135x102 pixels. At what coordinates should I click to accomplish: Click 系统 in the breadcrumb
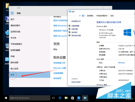pos(112,16)
